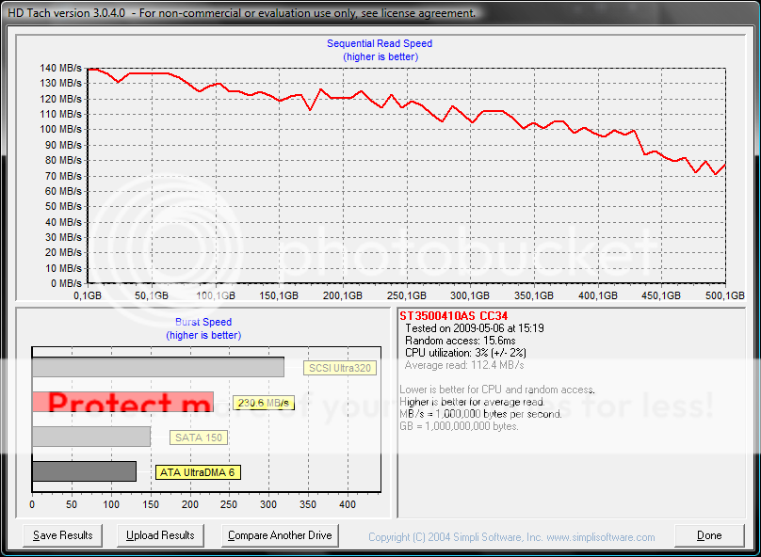761x557 pixels.
Task: Click the HD Tach version title bar text
Action: [242, 13]
